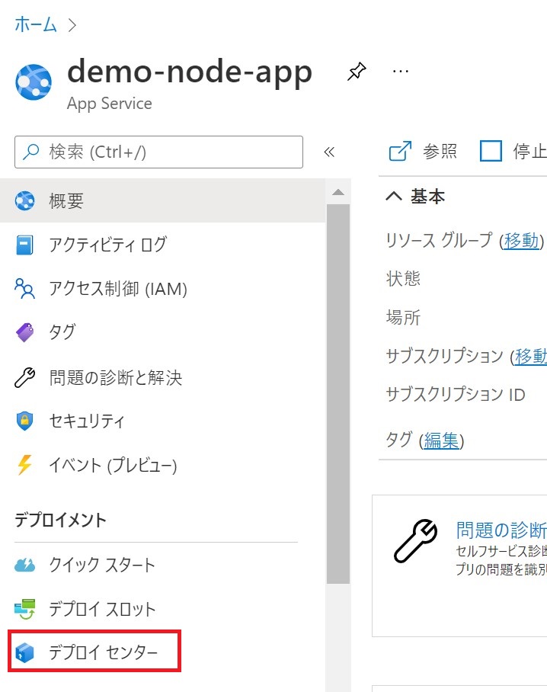This screenshot has width=547, height=692.
Task: Click the 参照 toolbar button
Action: click(x=423, y=152)
